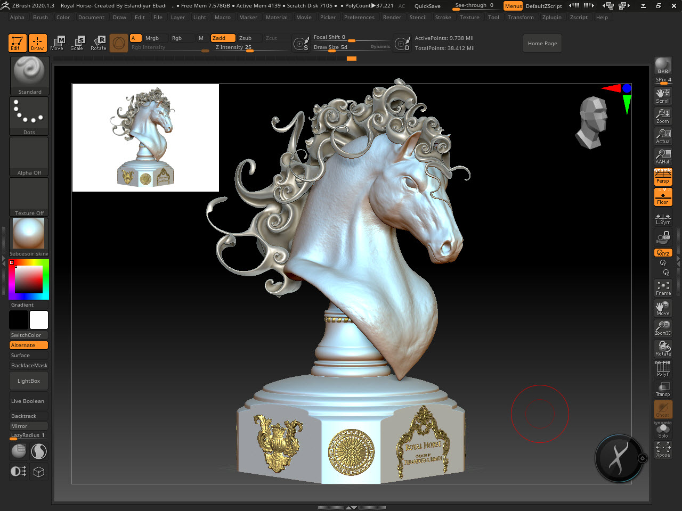Click the horse reference image thumbnail
682x511 pixels.
[145, 138]
